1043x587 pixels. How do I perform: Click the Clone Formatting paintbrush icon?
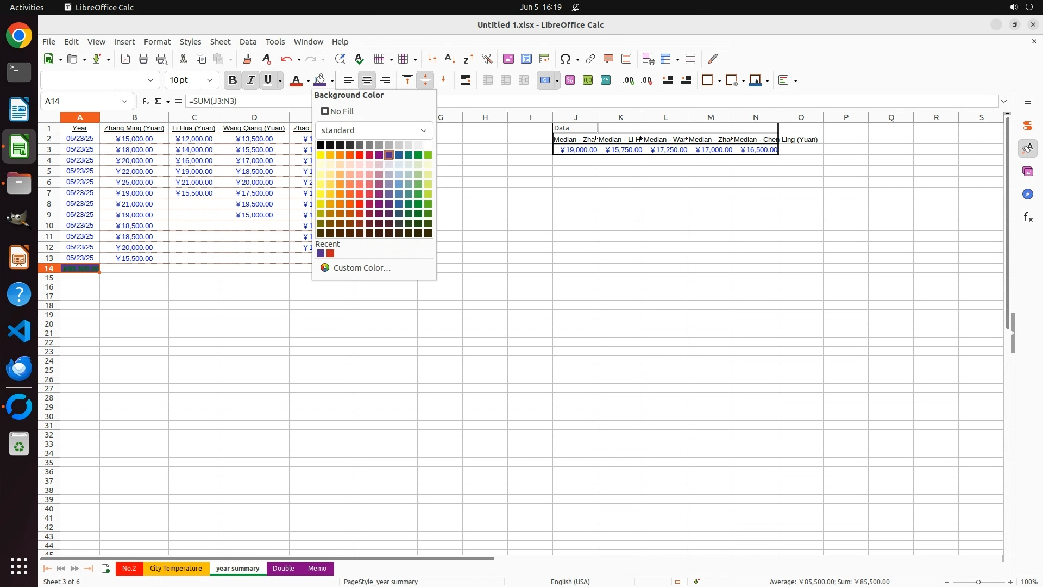click(247, 59)
